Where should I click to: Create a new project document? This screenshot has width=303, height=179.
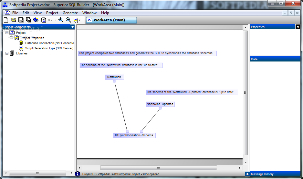click(x=6, y=20)
